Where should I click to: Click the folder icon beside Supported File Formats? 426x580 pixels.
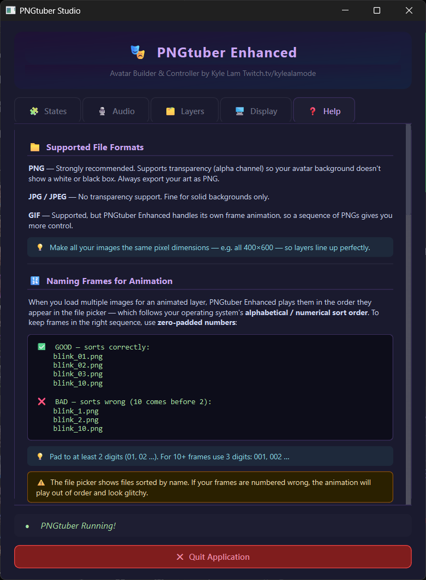click(x=35, y=147)
